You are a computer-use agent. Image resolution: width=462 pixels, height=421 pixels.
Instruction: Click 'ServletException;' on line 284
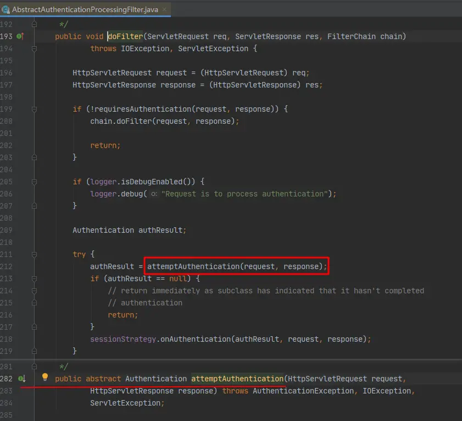(x=127, y=403)
